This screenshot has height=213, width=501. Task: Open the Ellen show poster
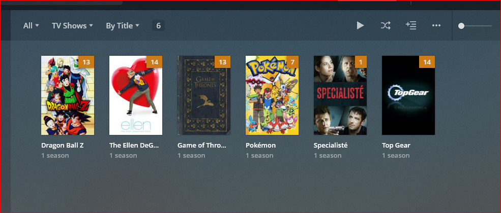coord(136,95)
